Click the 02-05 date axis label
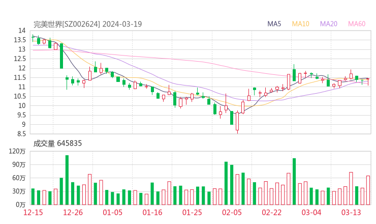 232,212
